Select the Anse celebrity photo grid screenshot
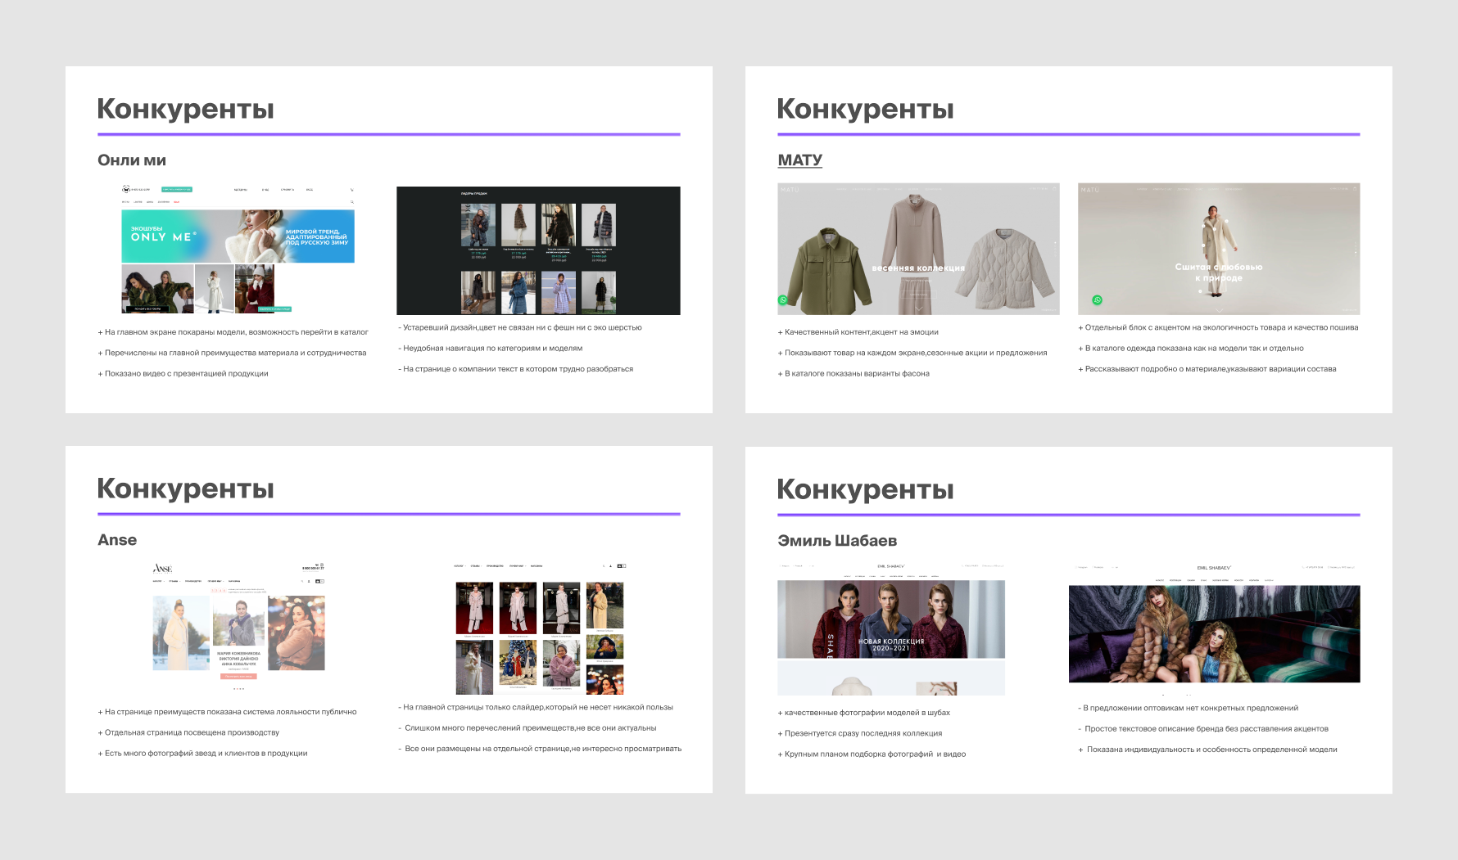The height and width of the screenshot is (860, 1458). pos(539,628)
